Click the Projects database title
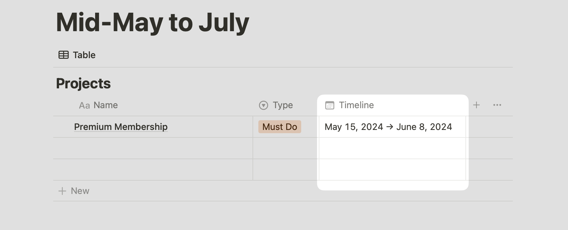This screenshot has height=230, width=568. (x=83, y=83)
